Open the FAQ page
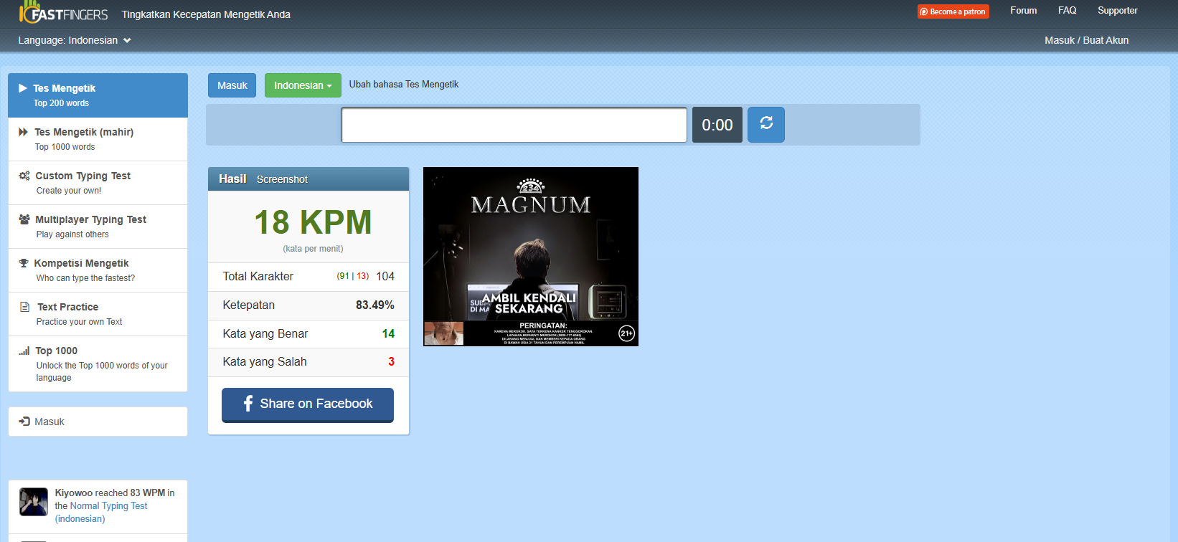The width and height of the screenshot is (1178, 542). [1067, 11]
